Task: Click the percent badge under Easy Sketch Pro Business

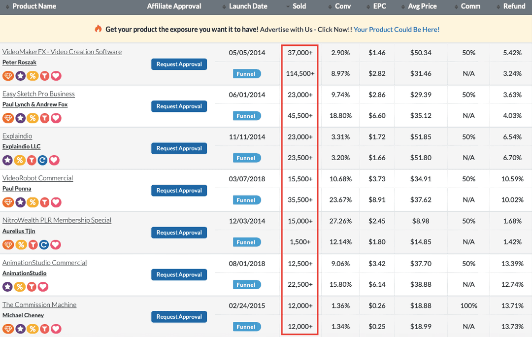Action: [32, 118]
